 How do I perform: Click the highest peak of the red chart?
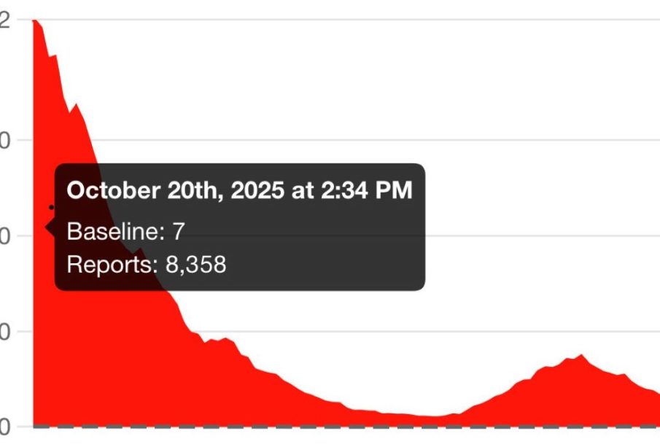(x=34, y=22)
